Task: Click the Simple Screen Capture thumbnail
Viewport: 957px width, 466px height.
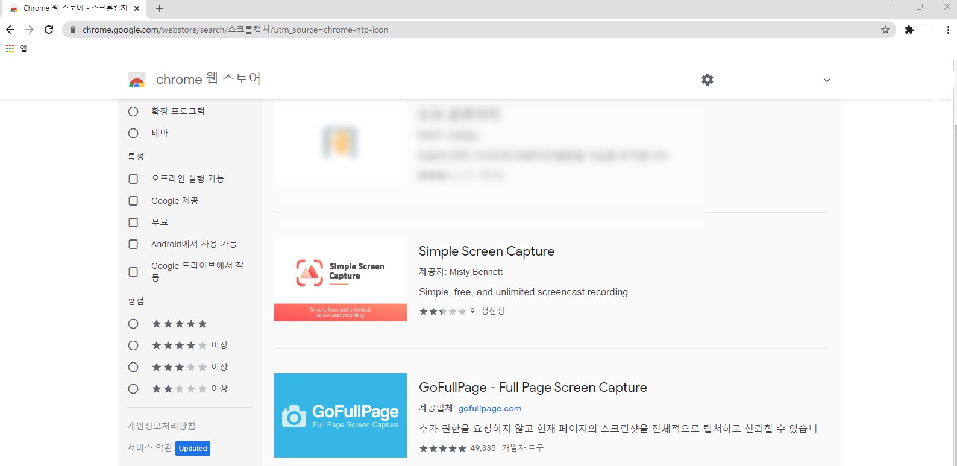Action: pyautogui.click(x=340, y=279)
